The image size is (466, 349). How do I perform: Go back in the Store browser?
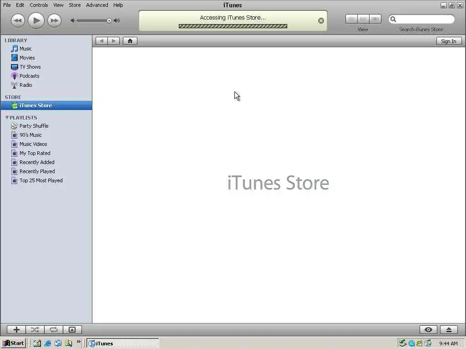click(101, 41)
